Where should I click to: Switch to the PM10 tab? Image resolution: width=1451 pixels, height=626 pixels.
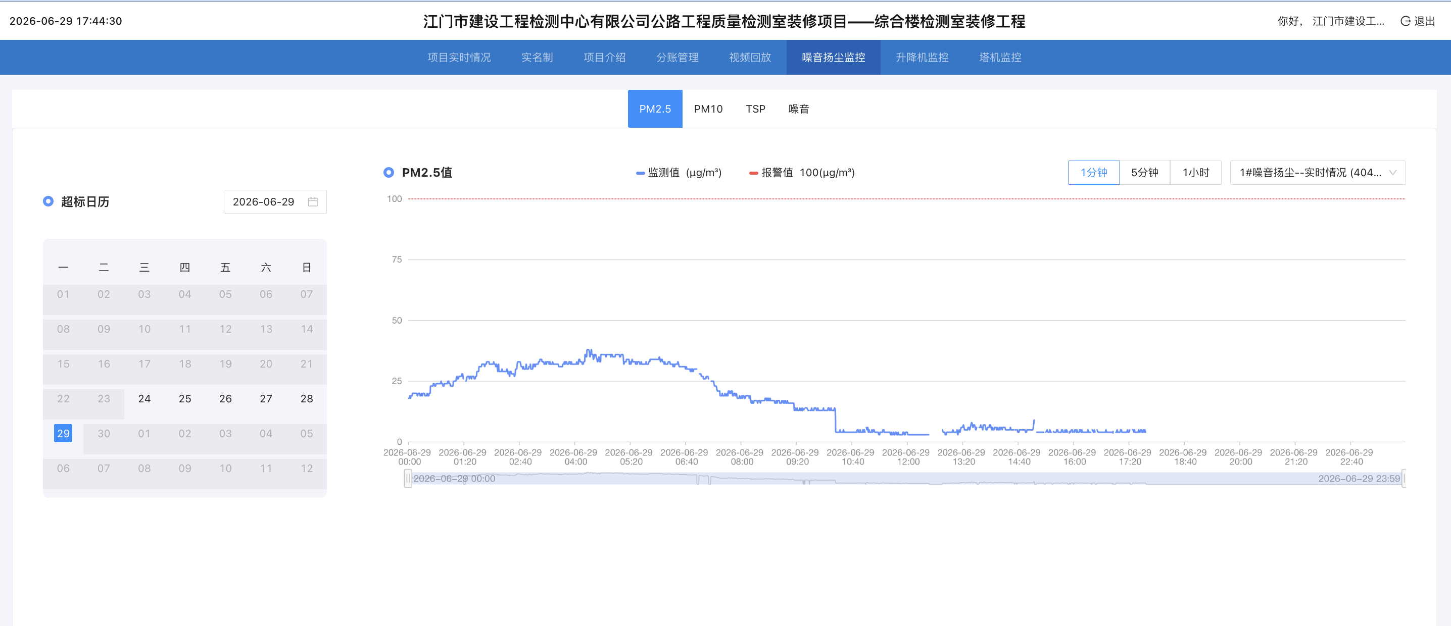tap(708, 109)
